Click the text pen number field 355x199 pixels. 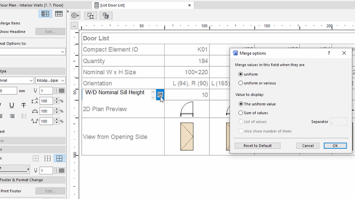pyautogui.click(x=46, y=91)
